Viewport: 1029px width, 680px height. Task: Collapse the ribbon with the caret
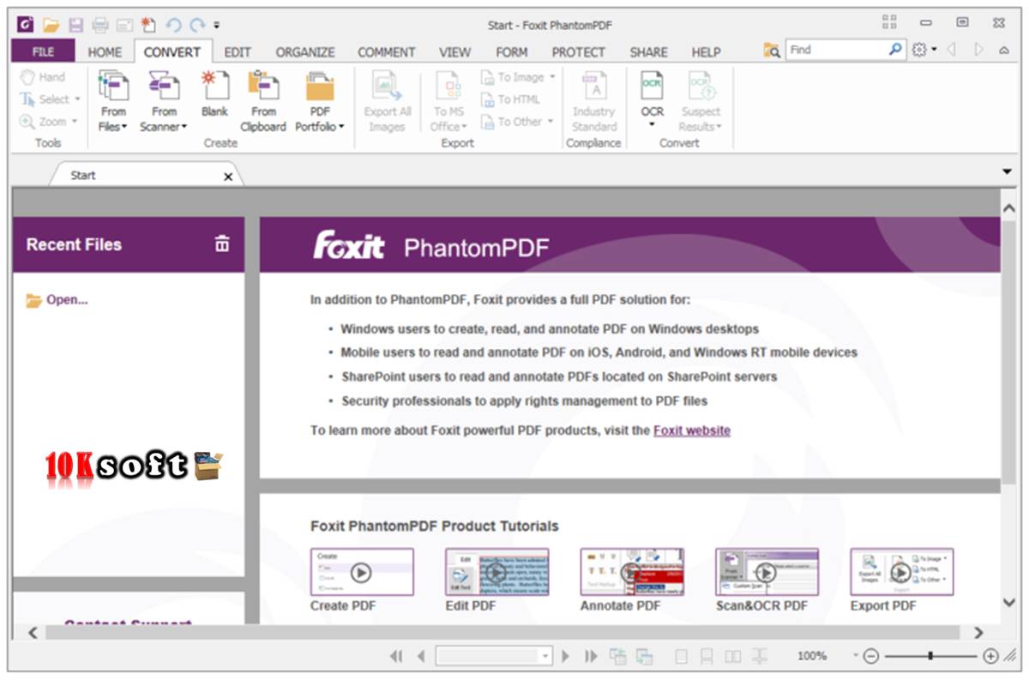[1004, 51]
